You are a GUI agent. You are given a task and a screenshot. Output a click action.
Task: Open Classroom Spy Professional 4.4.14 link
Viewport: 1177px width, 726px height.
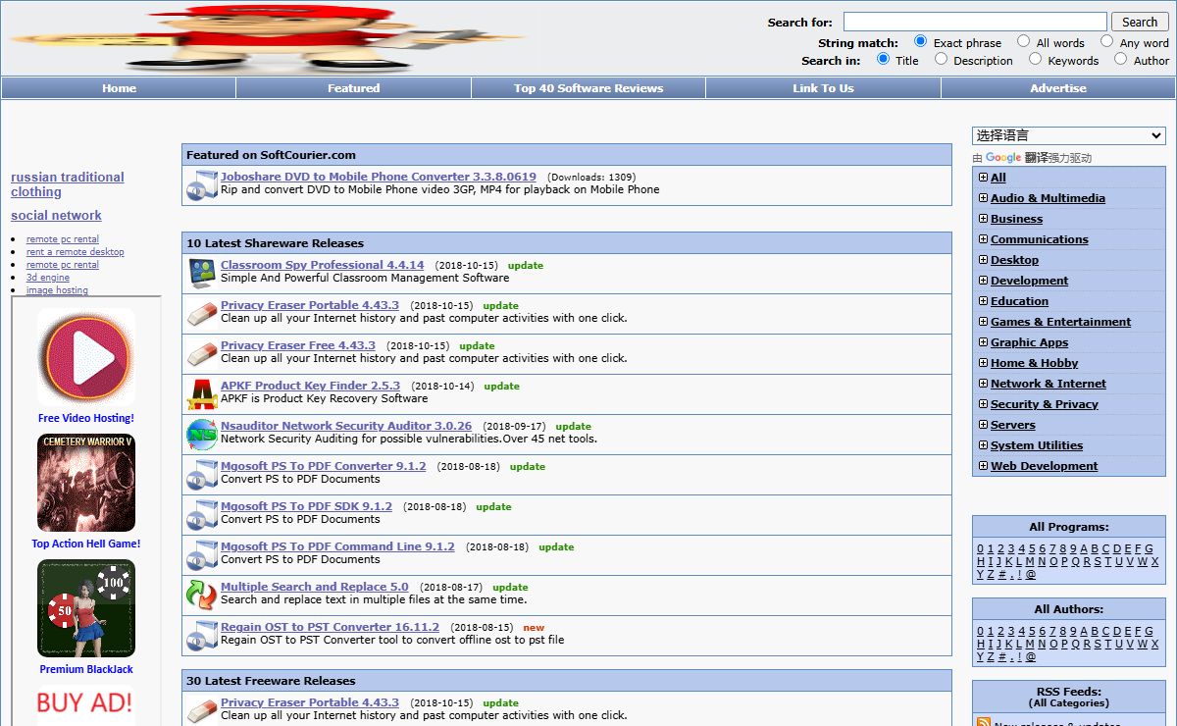coord(323,265)
